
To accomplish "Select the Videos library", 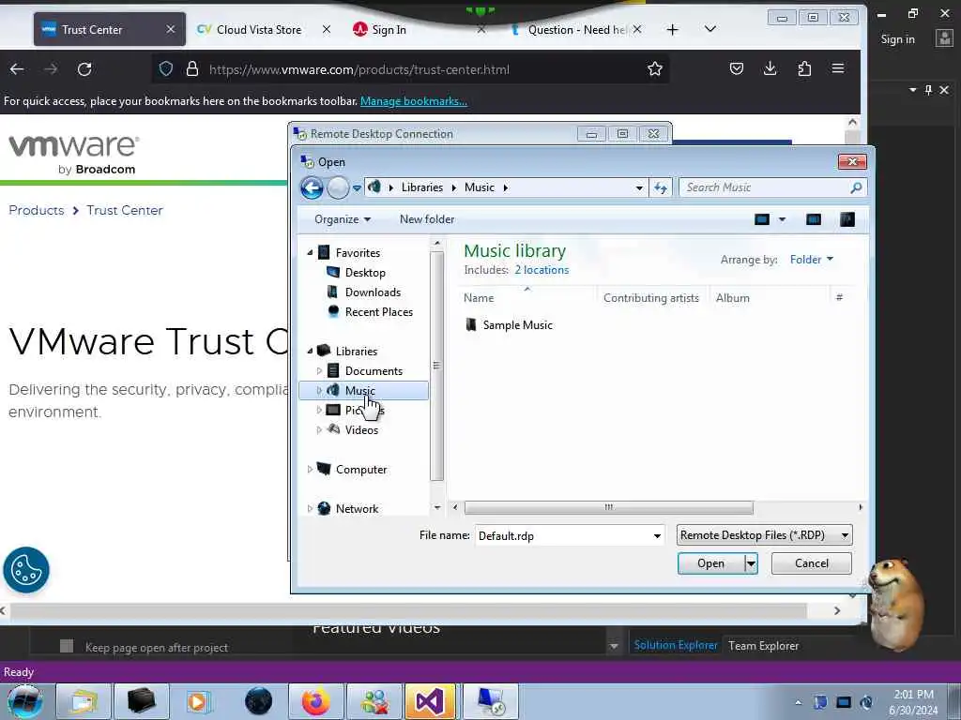I will click(x=361, y=429).
